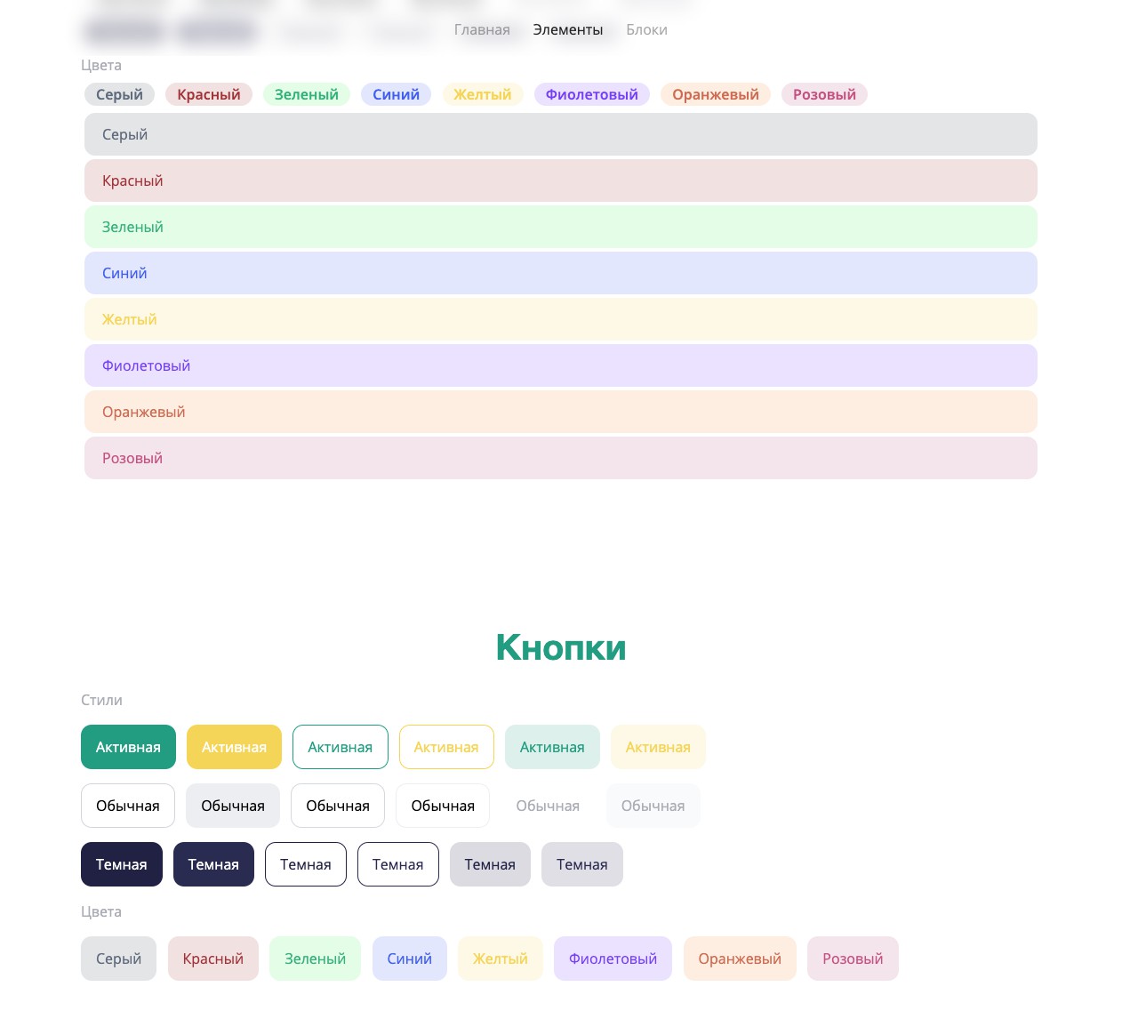1122x1035 pixels.
Task: Click the small Розовый pill badge
Action: [824, 94]
